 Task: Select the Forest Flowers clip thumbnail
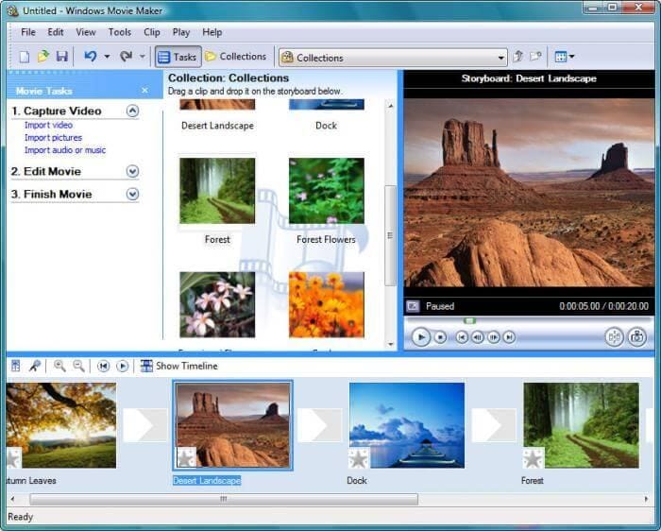pyautogui.click(x=327, y=191)
